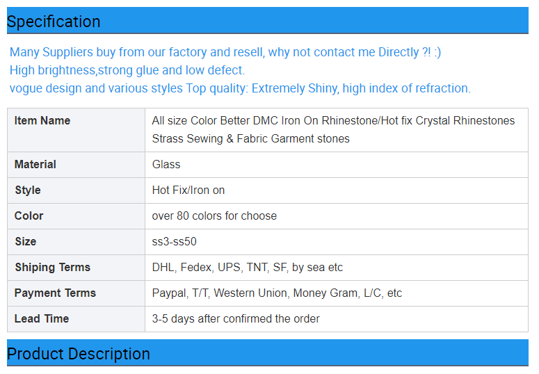Click the 'Paypal, T/T, Western Union' payment value
The width and height of the screenshot is (539, 374).
(277, 293)
